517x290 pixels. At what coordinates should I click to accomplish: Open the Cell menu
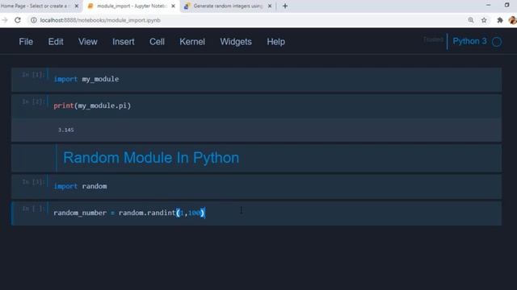coord(157,42)
